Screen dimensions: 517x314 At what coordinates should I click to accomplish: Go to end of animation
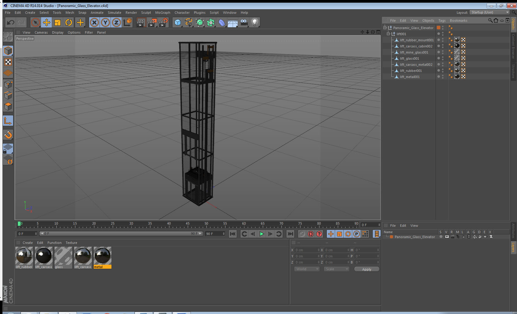click(290, 234)
